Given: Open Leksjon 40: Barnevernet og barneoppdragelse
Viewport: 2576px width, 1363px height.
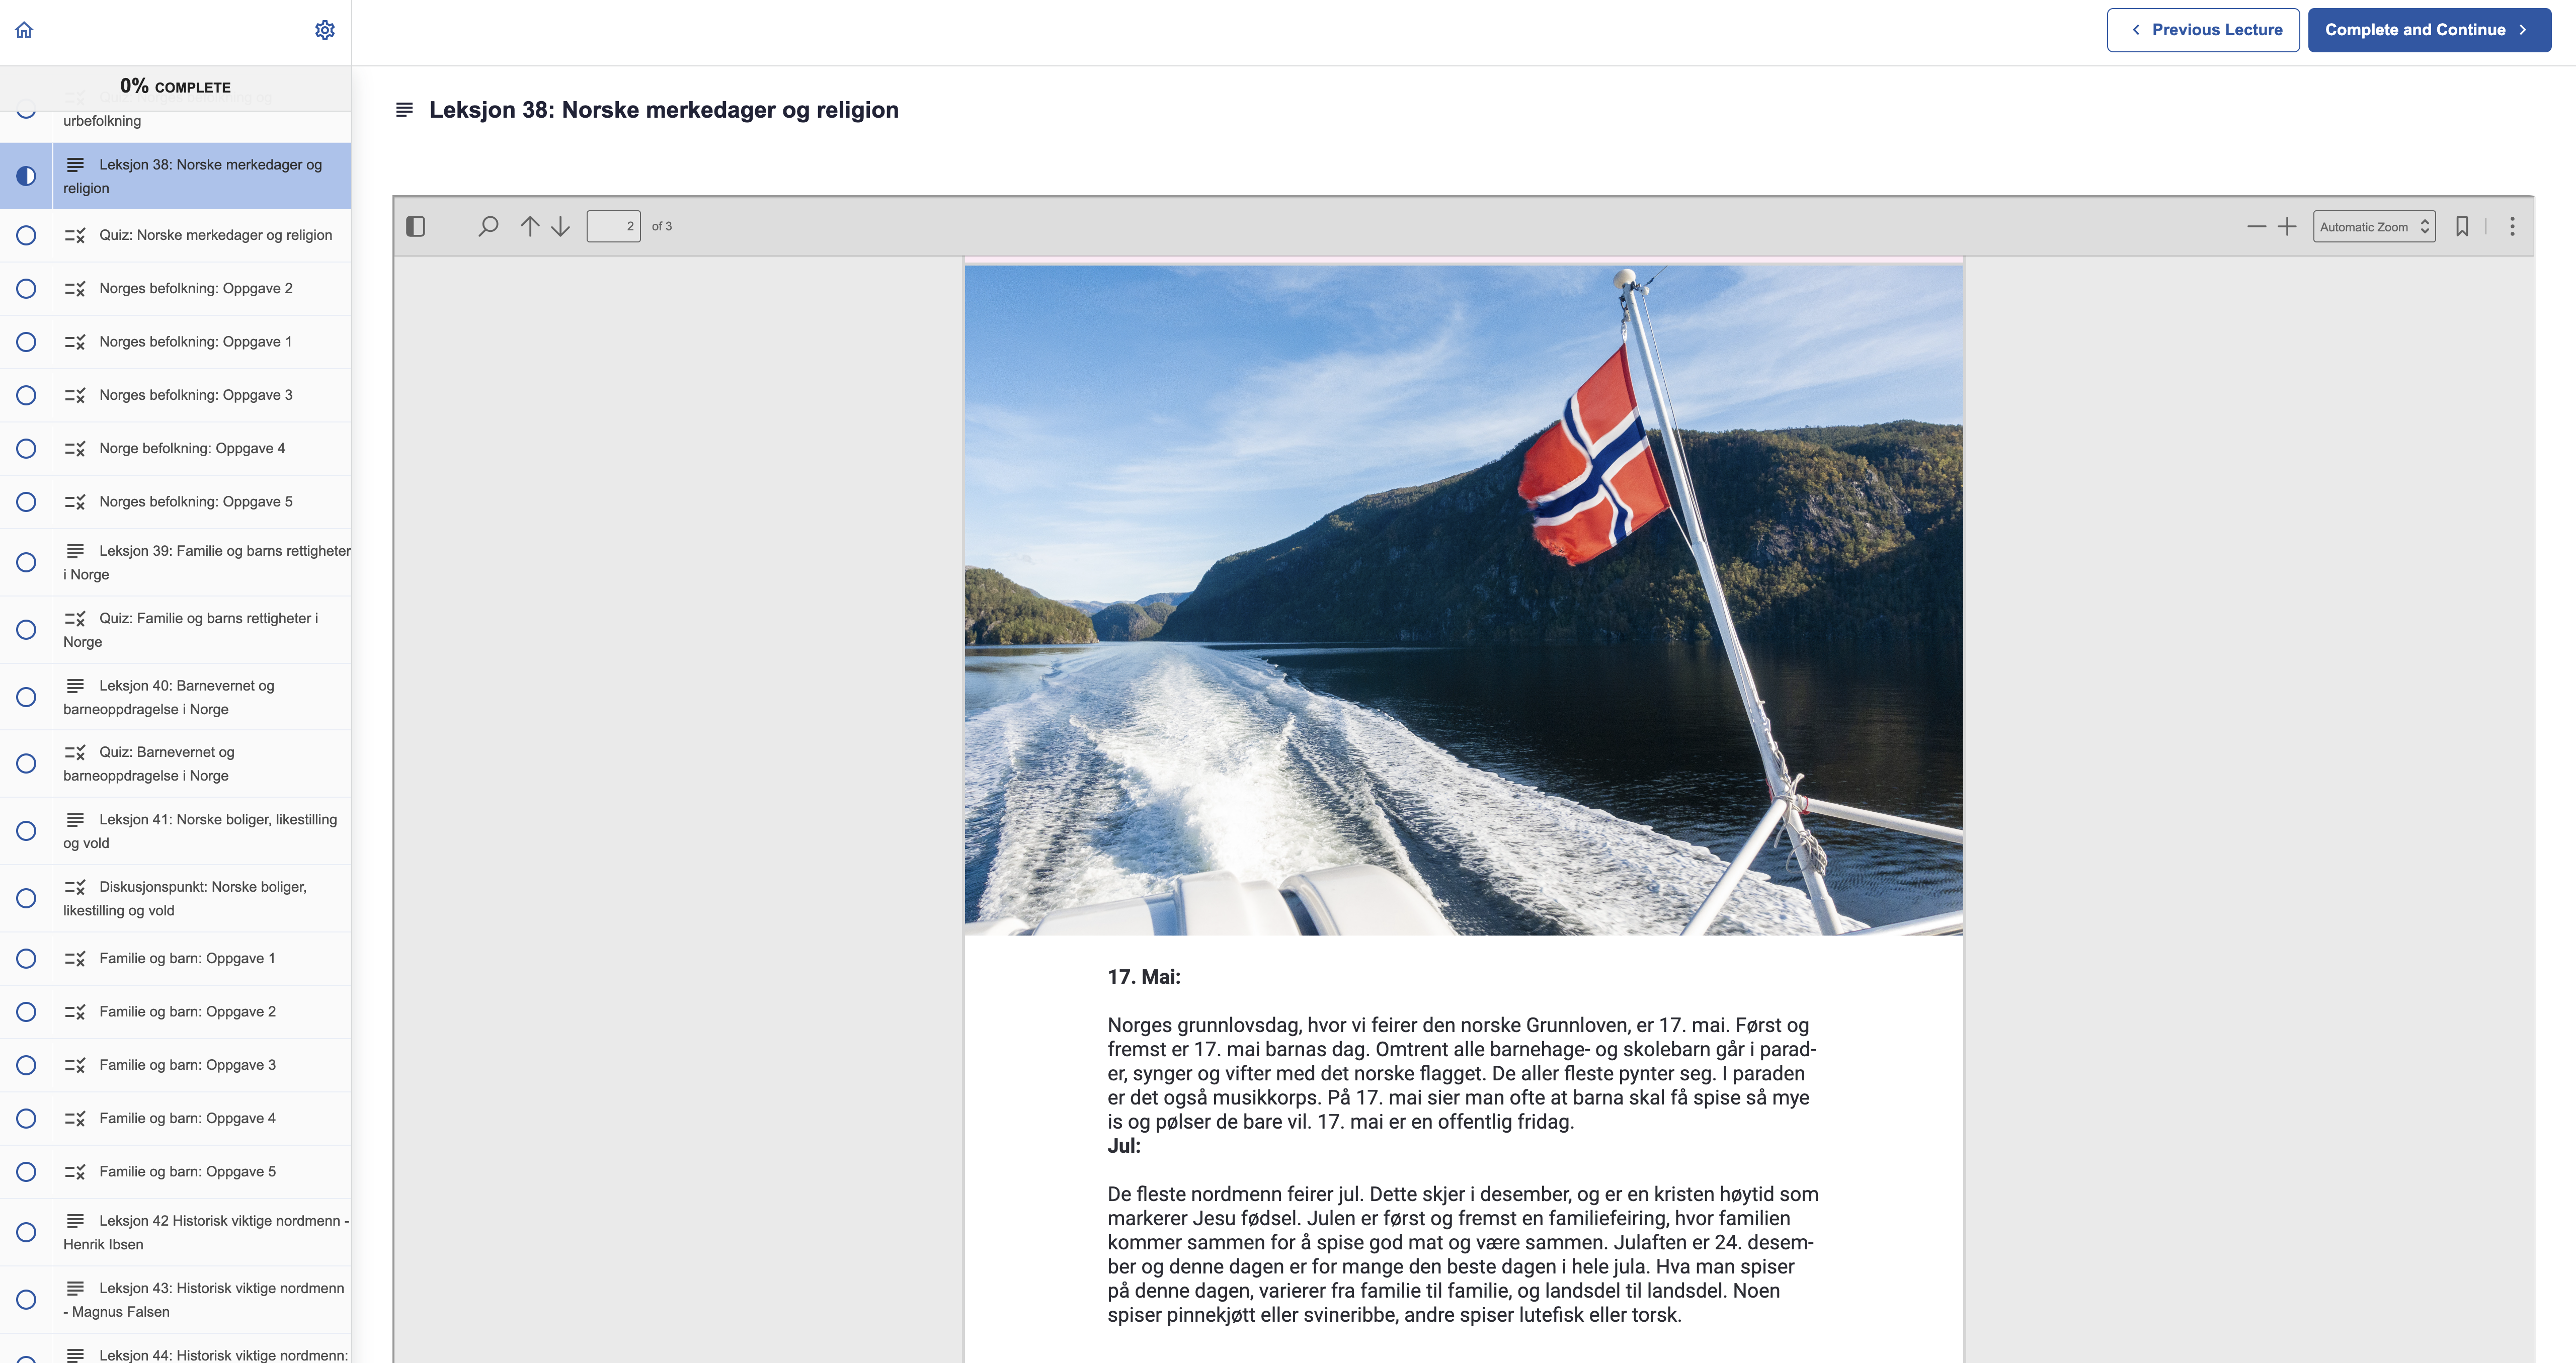Looking at the screenshot, I should (169, 698).
